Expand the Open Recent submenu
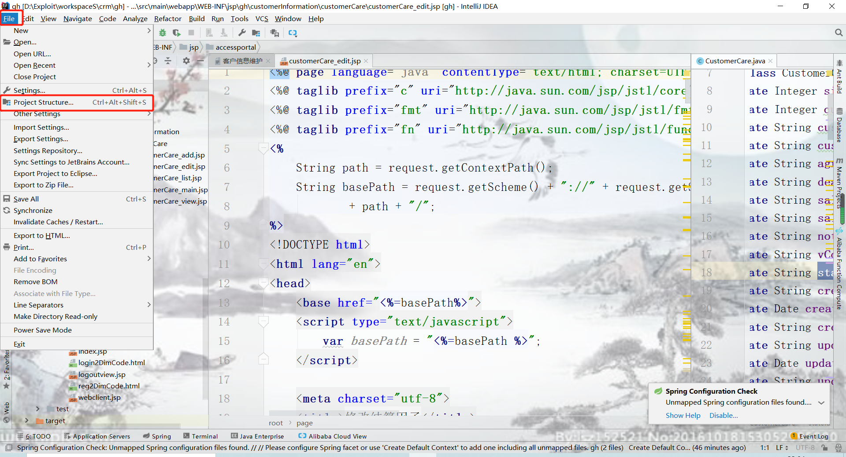Screen dimensions: 846x457 coord(77,66)
